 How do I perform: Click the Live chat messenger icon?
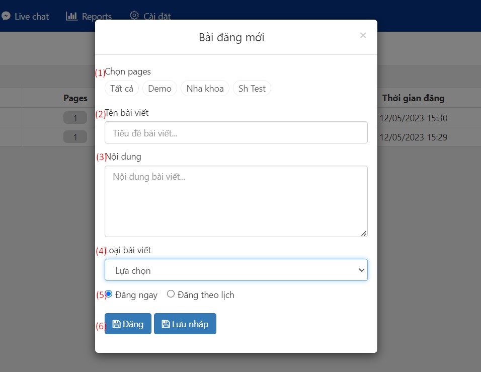6,16
